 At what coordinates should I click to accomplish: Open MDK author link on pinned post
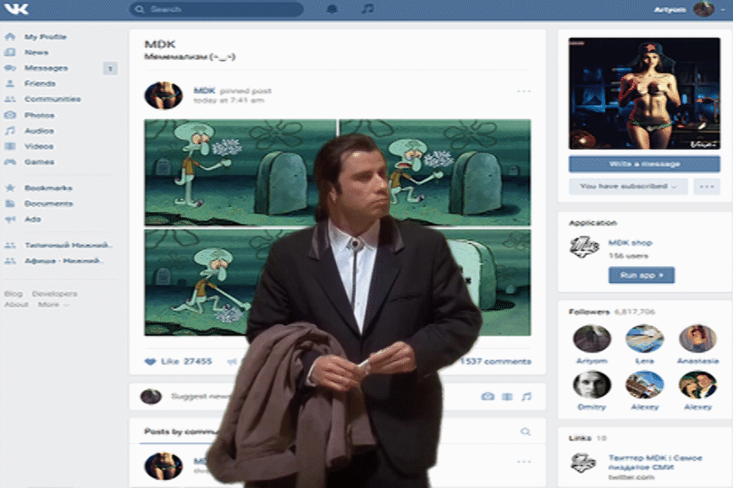[x=204, y=91]
